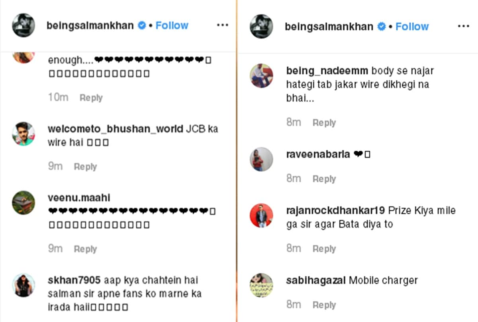The width and height of the screenshot is (478, 322).
Task: Click the blue verified badge next to beingsalmankhan
Action: [x=141, y=25]
